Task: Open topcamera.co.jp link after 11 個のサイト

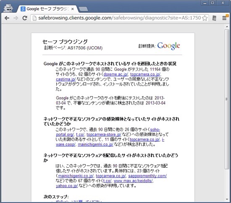Action: tap(144, 140)
